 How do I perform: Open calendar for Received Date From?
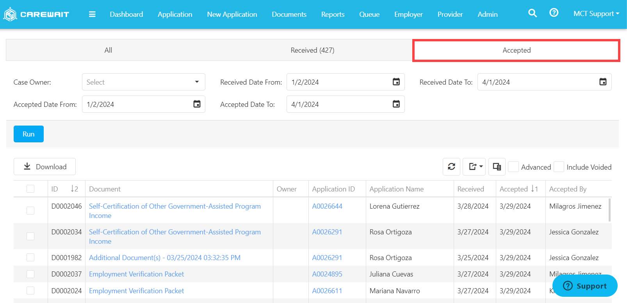(x=396, y=82)
